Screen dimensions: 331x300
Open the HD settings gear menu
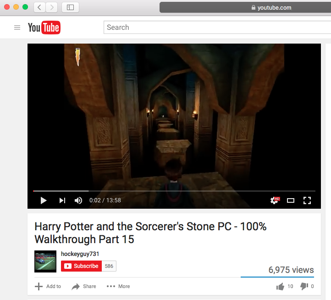[275, 200]
